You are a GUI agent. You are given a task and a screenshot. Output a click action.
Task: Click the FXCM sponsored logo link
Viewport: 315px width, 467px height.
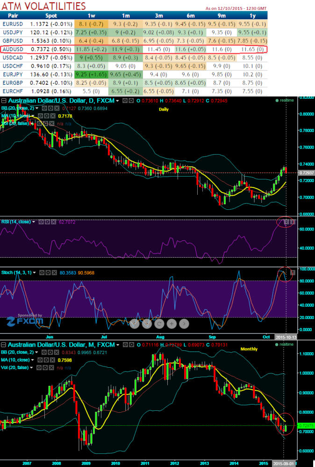(x=24, y=321)
